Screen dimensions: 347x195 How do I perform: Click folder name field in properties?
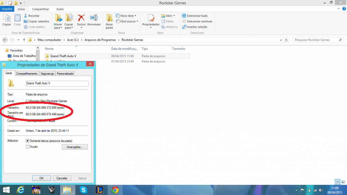57,83
